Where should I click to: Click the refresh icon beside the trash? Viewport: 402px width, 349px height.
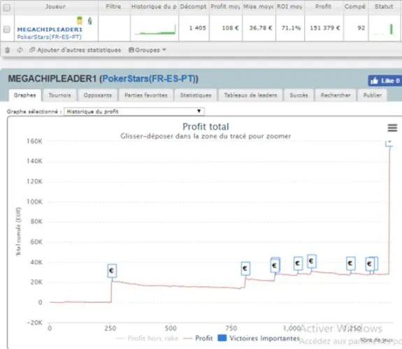(x=20, y=50)
